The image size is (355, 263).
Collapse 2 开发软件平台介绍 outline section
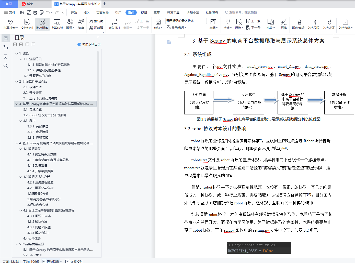pos(17,82)
